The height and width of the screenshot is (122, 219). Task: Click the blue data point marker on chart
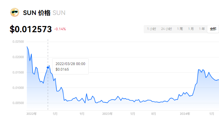48,68
